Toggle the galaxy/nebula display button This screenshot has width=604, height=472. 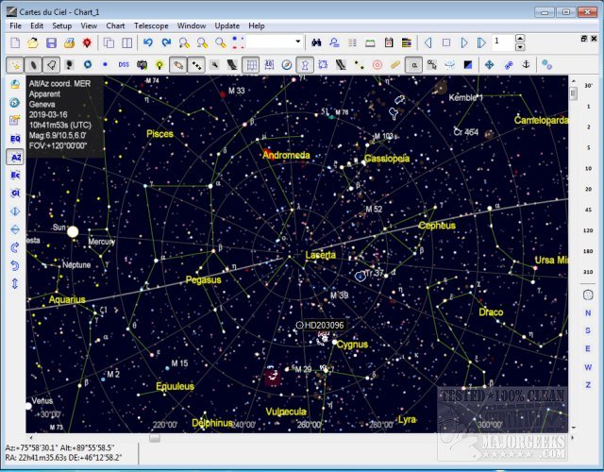tap(33, 65)
